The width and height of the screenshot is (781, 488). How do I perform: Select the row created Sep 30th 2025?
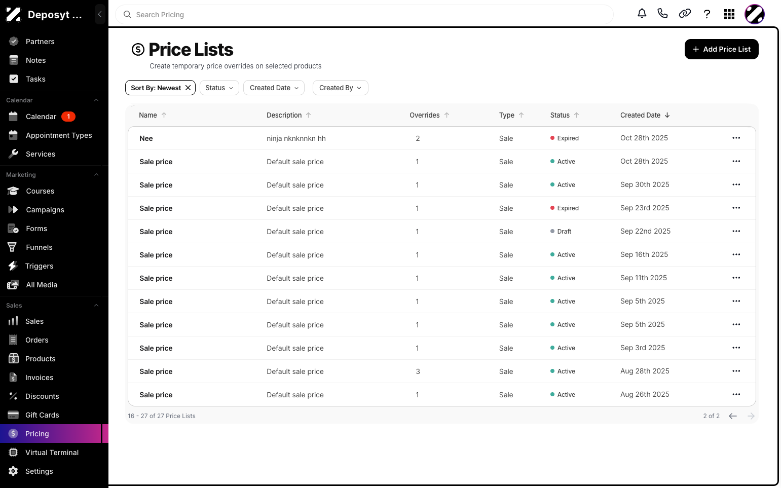442,185
